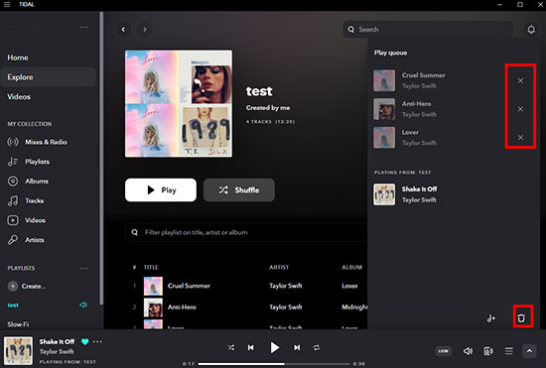
Task: Click the Artists microphone icon
Action: pyautogui.click(x=13, y=240)
